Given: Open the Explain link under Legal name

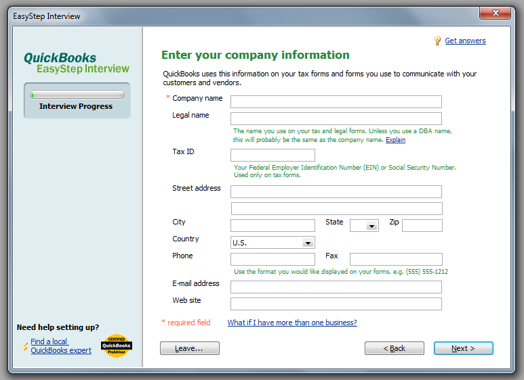Looking at the screenshot, I should tap(395, 140).
